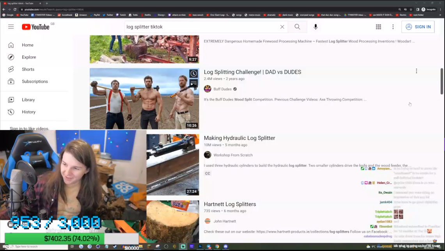The width and height of the screenshot is (445, 251).
Task: Open the 9:27 firewood processing thumbnail
Action: 144,49
